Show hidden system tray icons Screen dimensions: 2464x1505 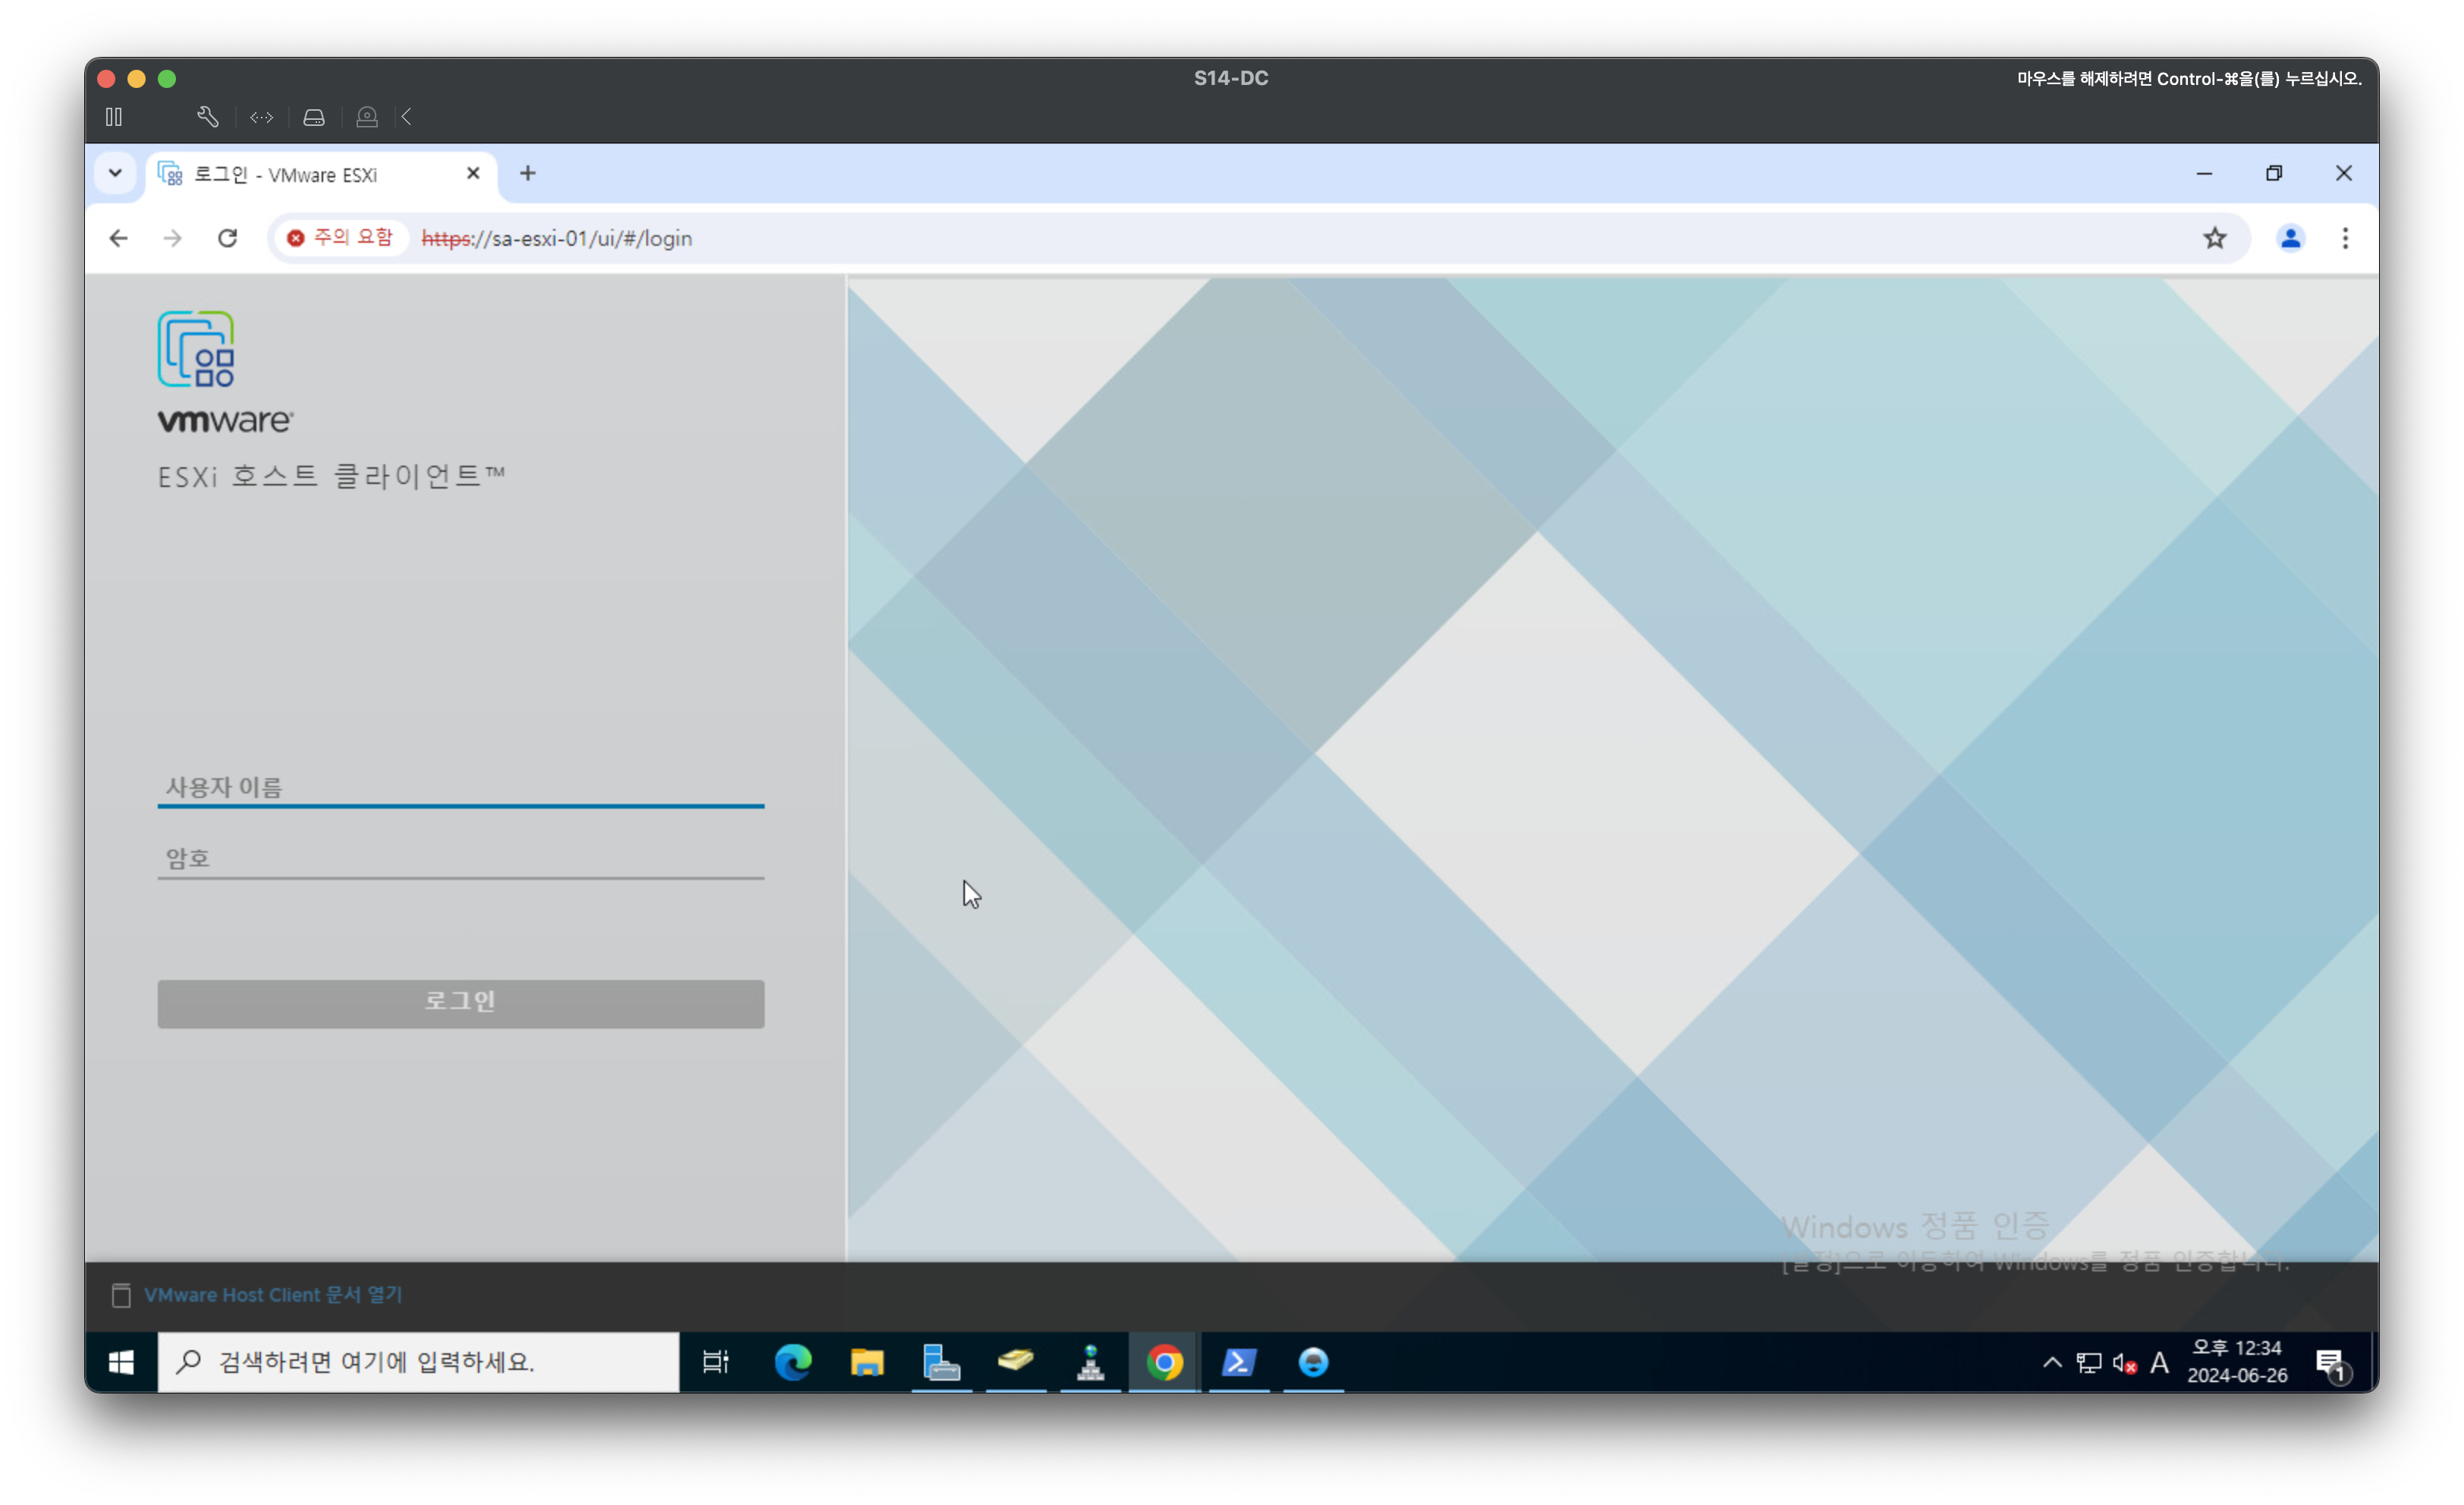[2051, 1362]
